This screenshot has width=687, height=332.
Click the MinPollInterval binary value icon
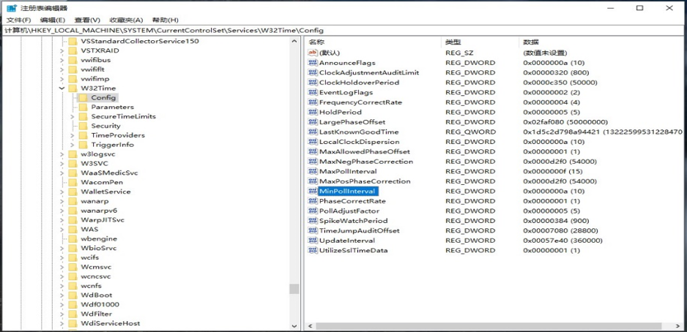pos(313,191)
